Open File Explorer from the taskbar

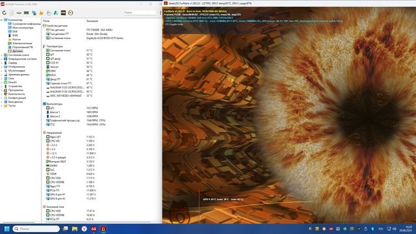(x=75, y=229)
